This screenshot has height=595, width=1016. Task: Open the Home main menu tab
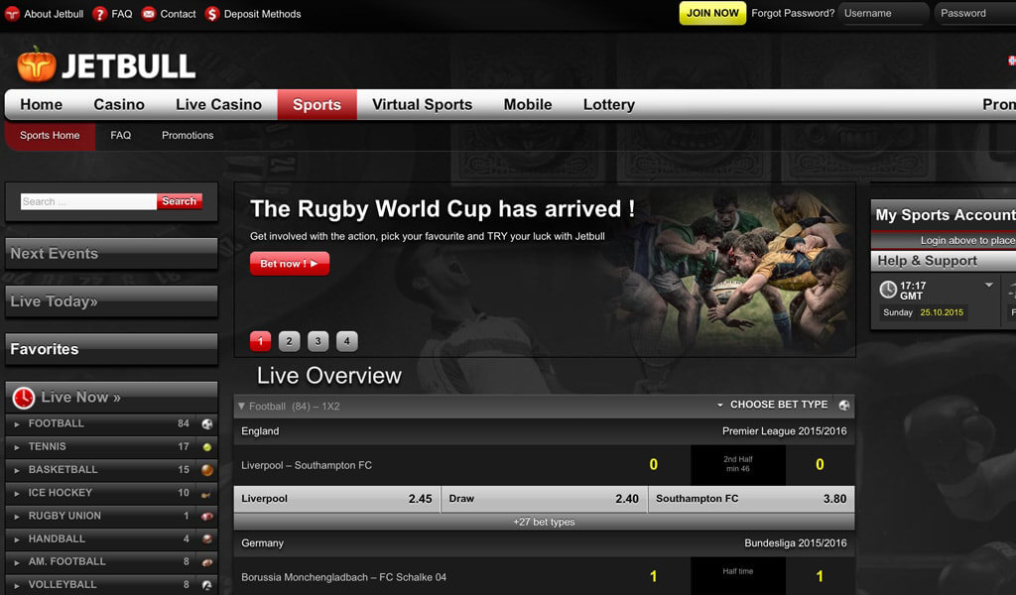click(42, 104)
